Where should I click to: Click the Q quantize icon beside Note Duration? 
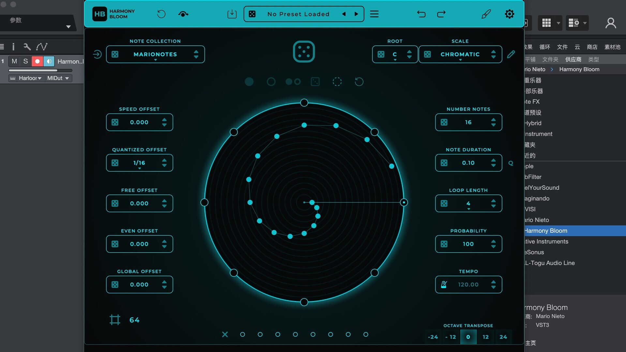coord(511,163)
